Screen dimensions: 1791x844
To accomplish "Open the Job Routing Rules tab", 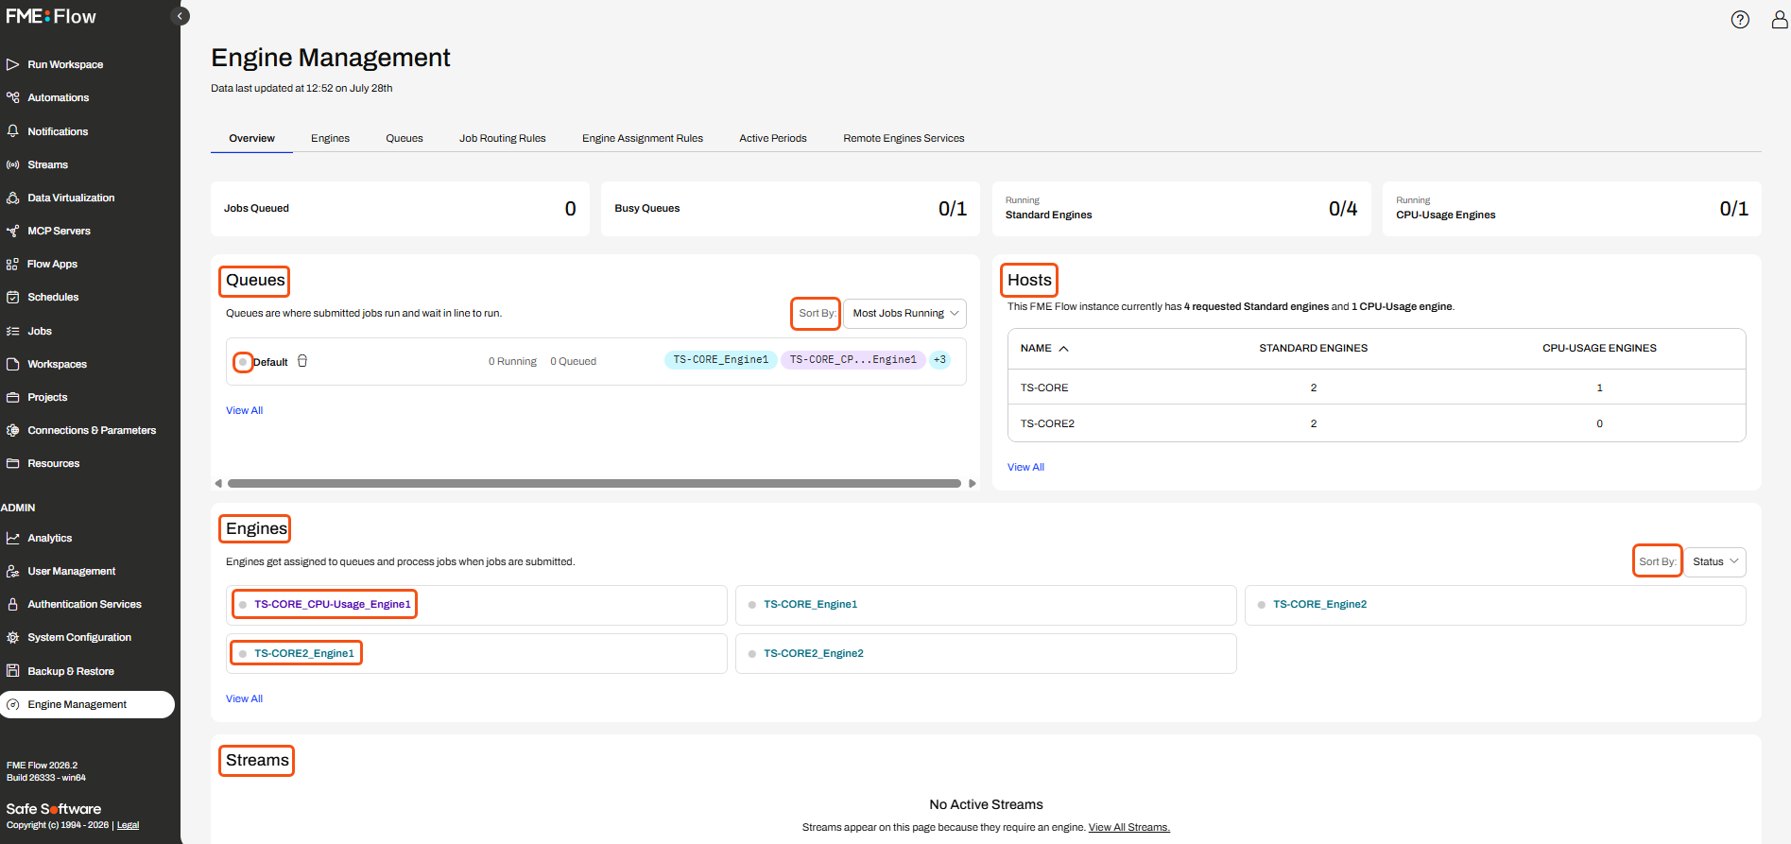I will 503,138.
